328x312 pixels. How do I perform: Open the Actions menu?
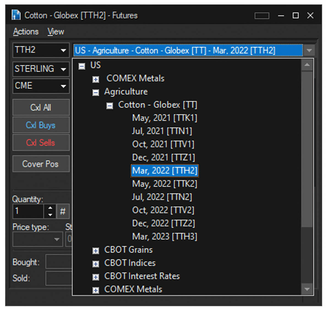tap(26, 32)
